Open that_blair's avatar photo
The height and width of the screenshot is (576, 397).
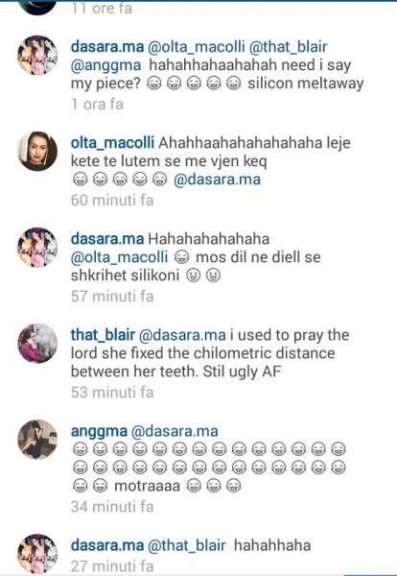click(x=37, y=344)
